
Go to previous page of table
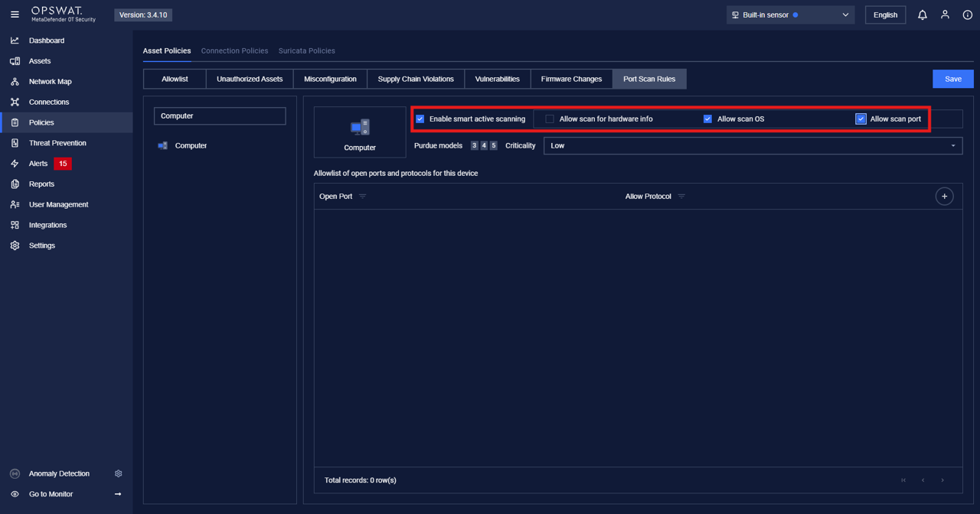tap(923, 480)
